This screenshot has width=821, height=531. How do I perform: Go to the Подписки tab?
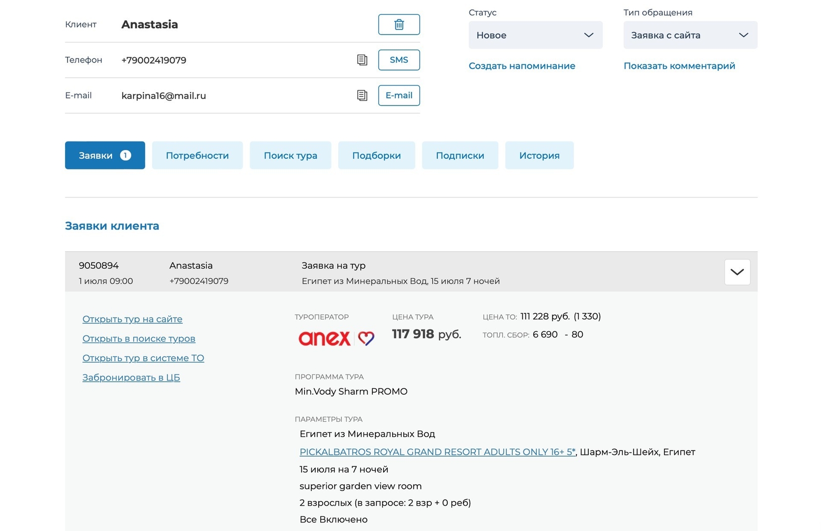[x=460, y=155]
